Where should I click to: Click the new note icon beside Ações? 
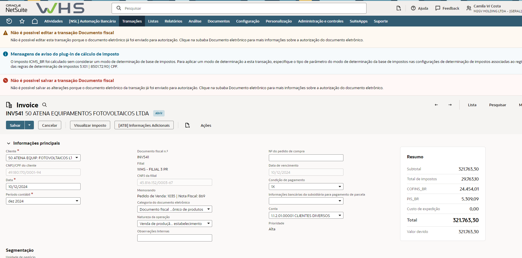(x=187, y=125)
